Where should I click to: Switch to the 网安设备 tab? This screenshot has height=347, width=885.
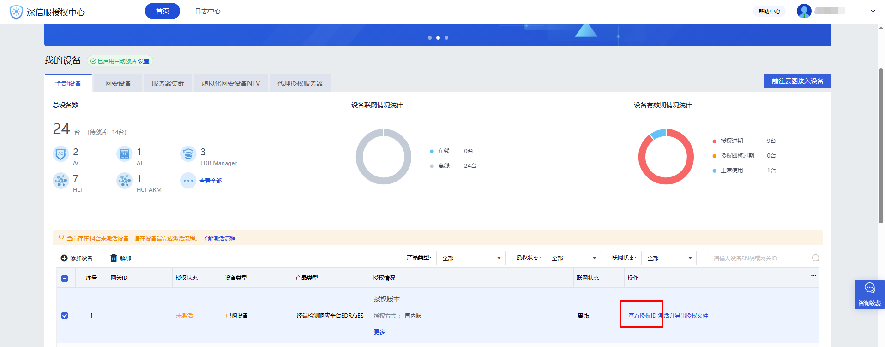pos(118,83)
